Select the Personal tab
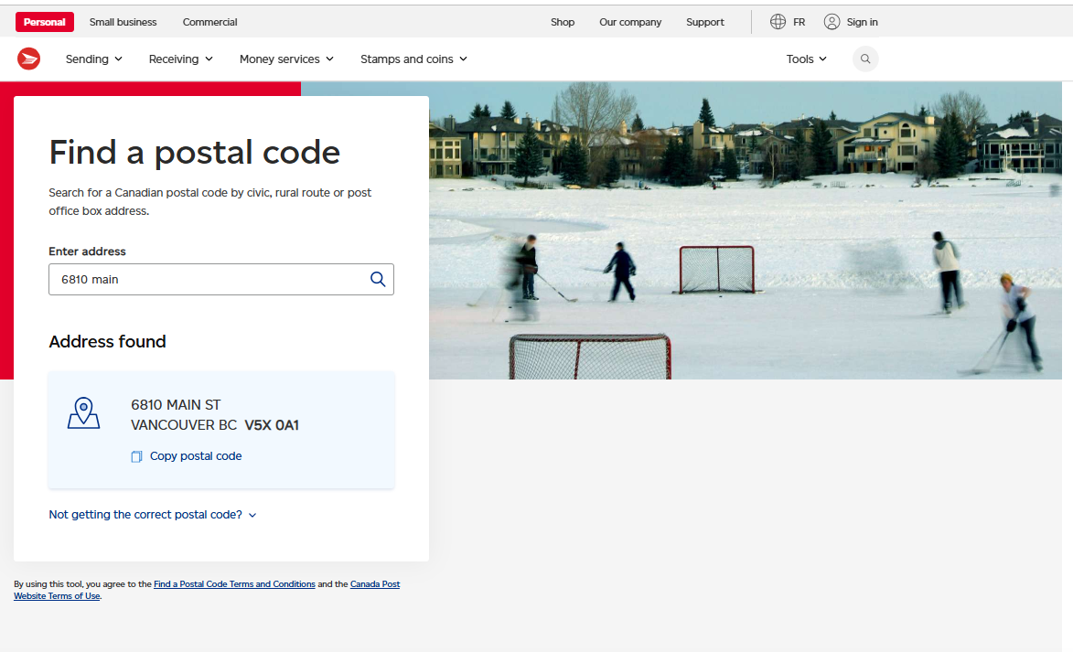 45,22
